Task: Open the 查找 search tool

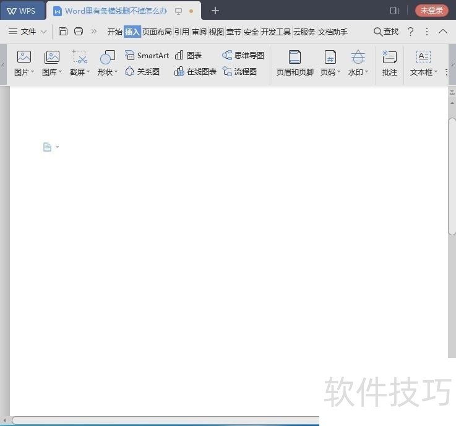Action: 386,32
